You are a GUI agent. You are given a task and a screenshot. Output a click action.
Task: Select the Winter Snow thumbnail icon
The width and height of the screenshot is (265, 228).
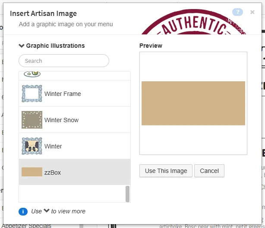32,120
